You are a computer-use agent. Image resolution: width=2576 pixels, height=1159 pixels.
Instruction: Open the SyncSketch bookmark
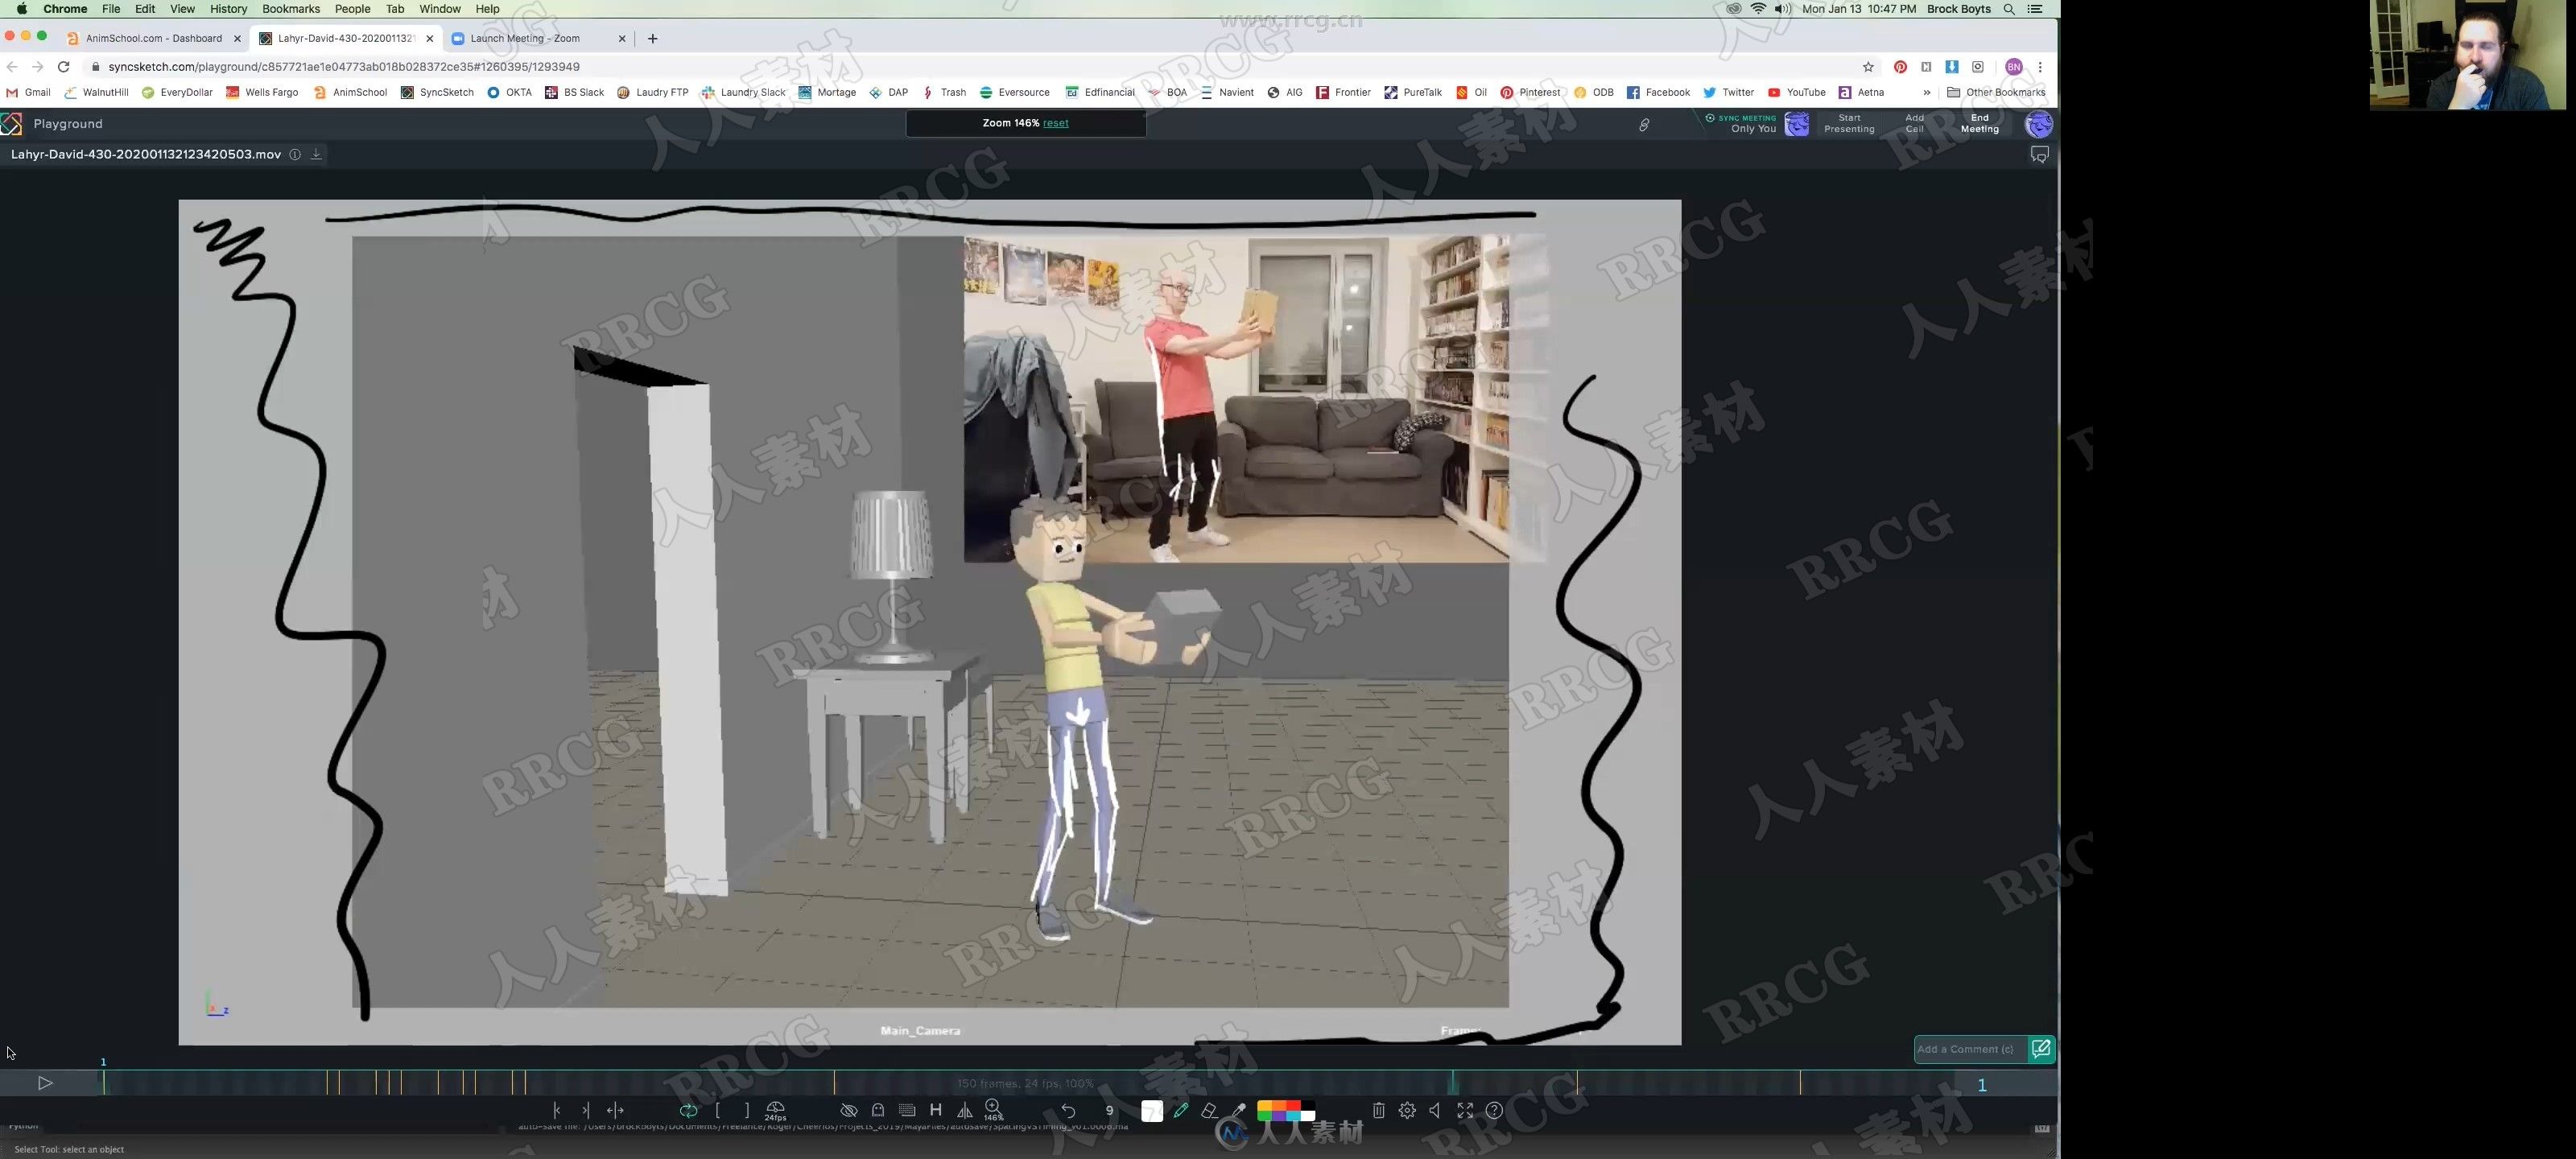coord(437,92)
